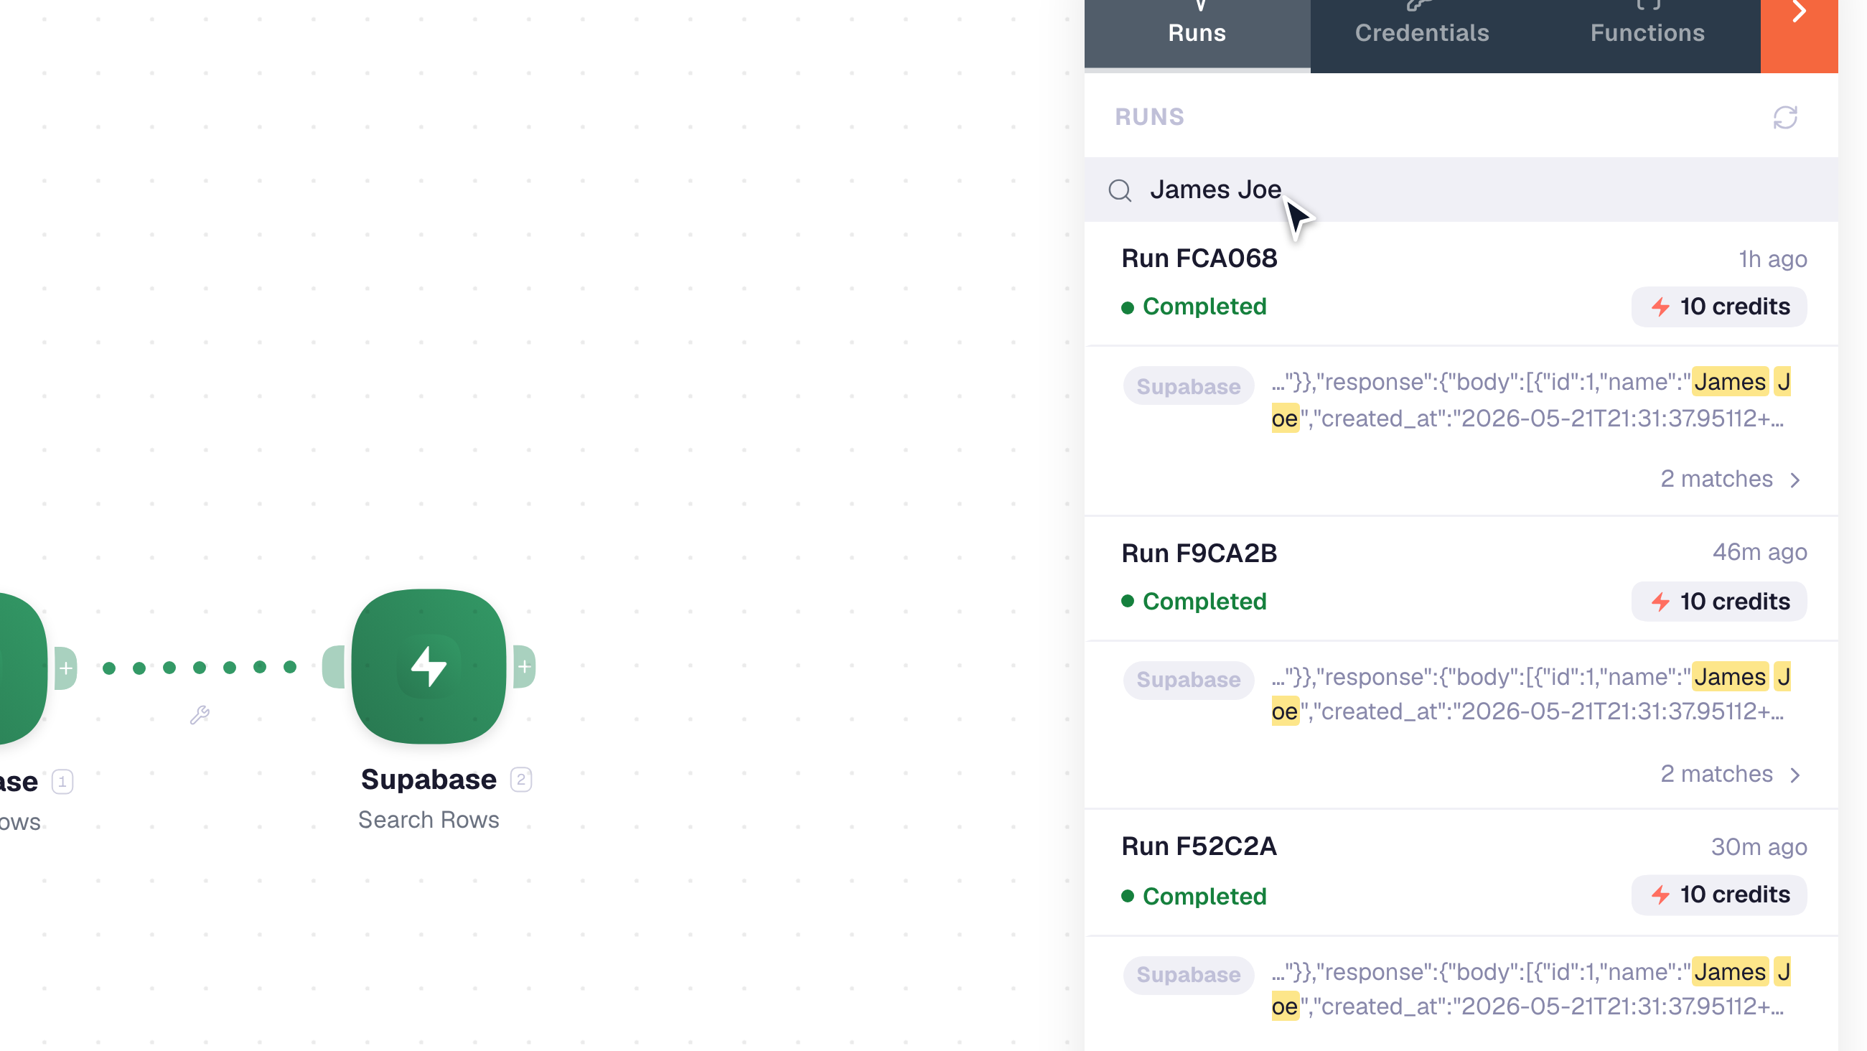Viewport: 1867px width, 1051px height.
Task: Click the wrench icon under the dotted connection
Action: coord(200,716)
